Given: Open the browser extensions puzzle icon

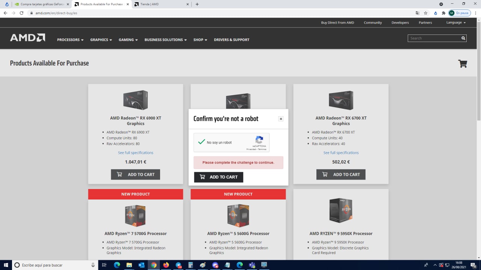Looking at the screenshot, I should [x=443, y=13].
